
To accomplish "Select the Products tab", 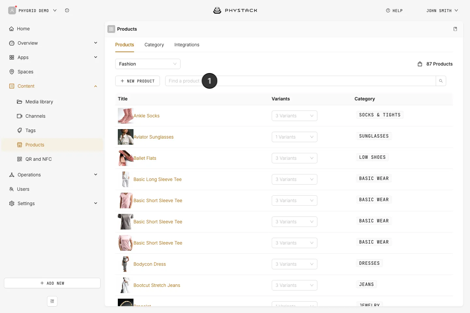I will 125,45.
